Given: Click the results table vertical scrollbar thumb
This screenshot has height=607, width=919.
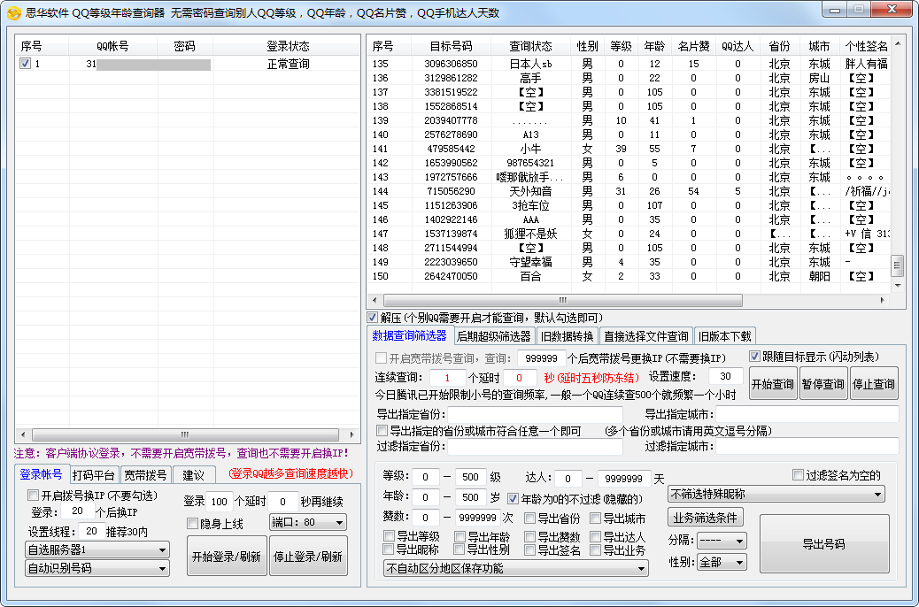Looking at the screenshot, I should (897, 265).
